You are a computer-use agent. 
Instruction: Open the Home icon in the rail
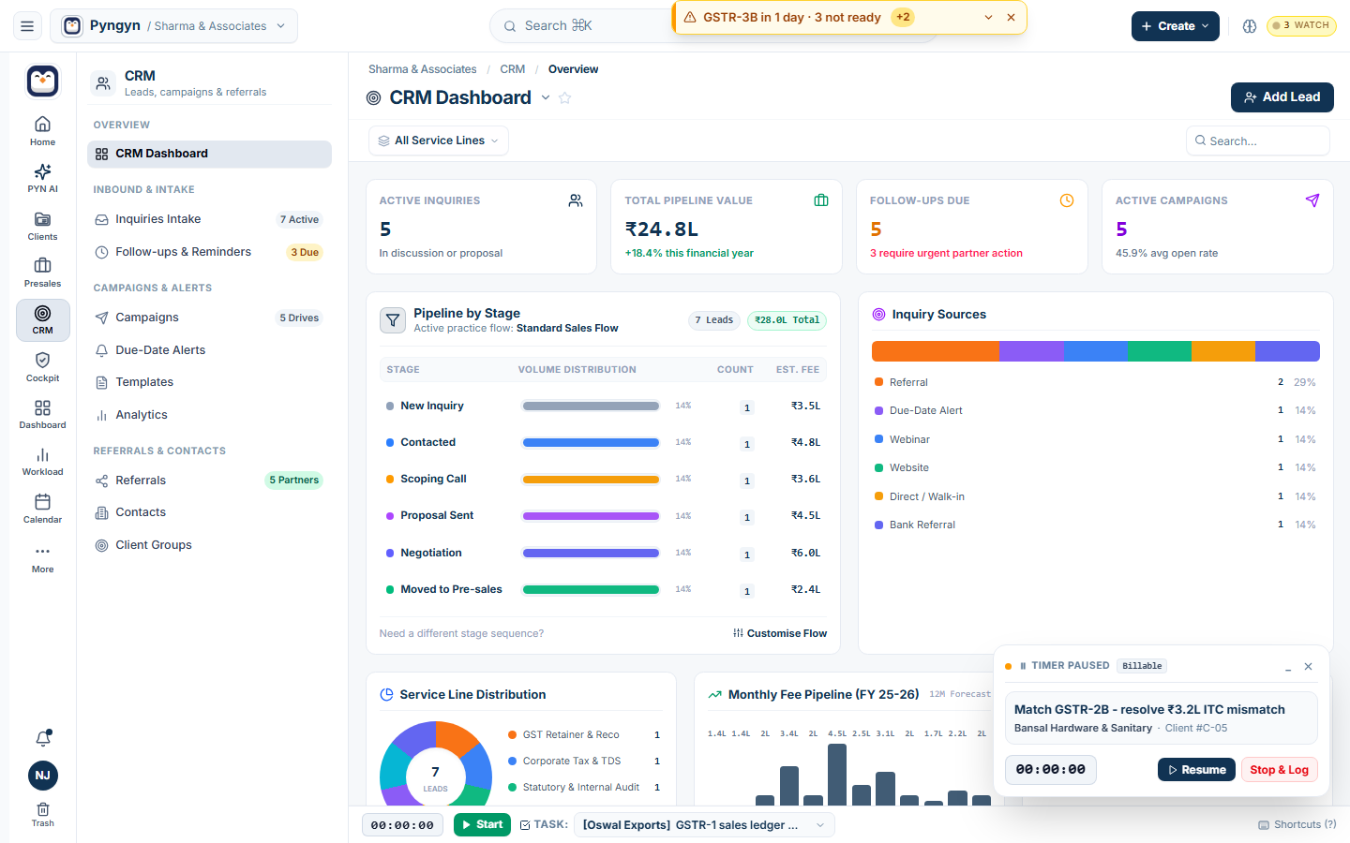(42, 130)
